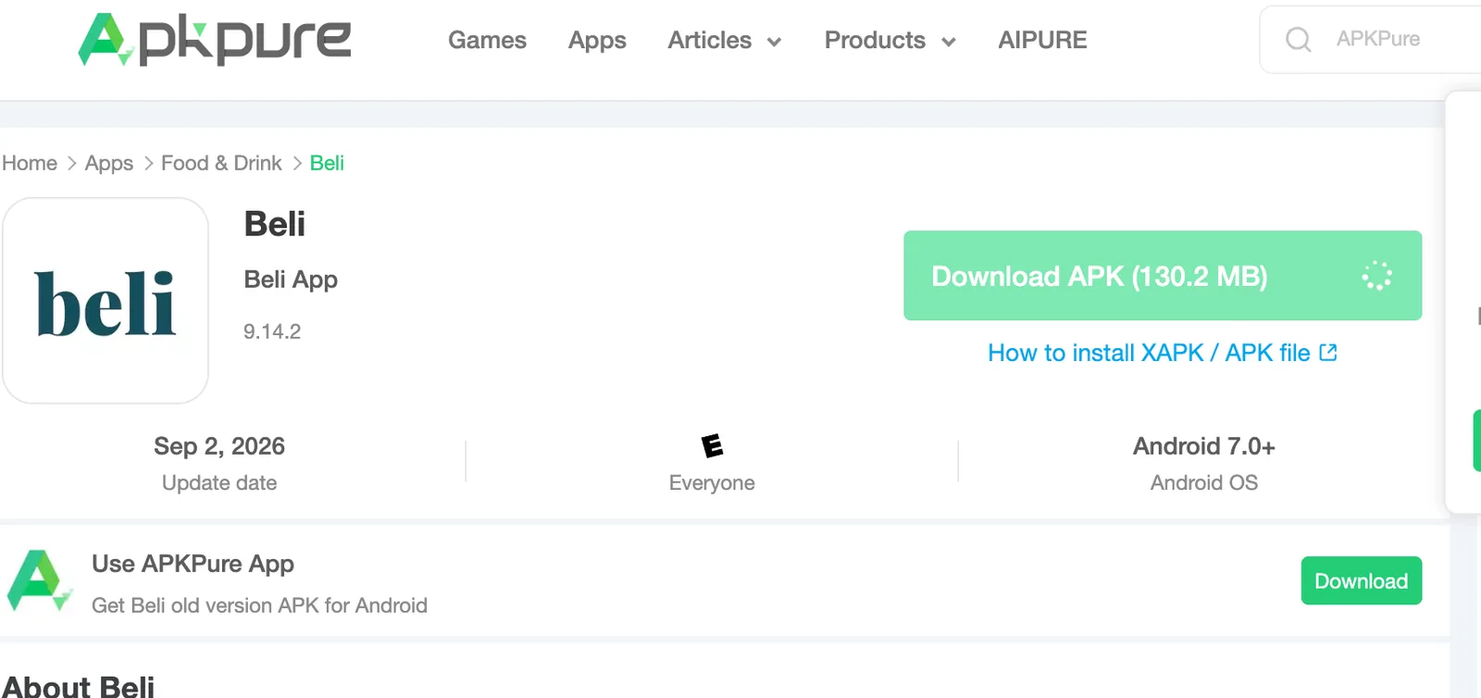The image size is (1481, 698).
Task: Click the APKPure logo
Action: point(215,40)
